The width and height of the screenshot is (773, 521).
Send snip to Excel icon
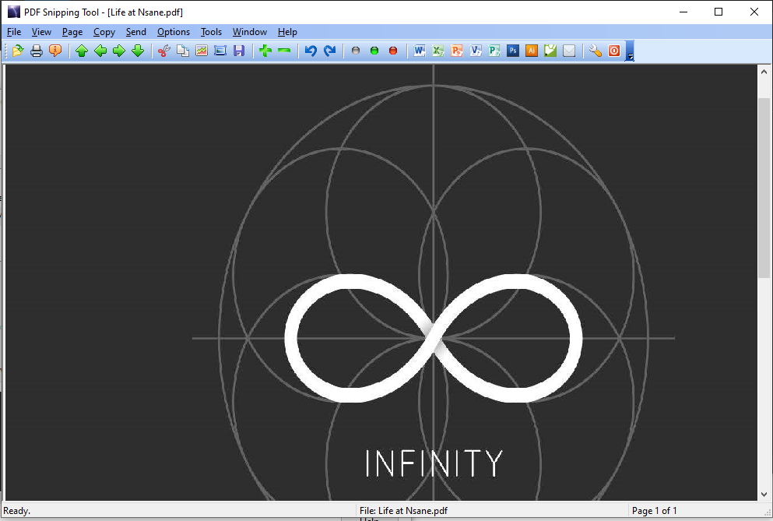tap(438, 51)
